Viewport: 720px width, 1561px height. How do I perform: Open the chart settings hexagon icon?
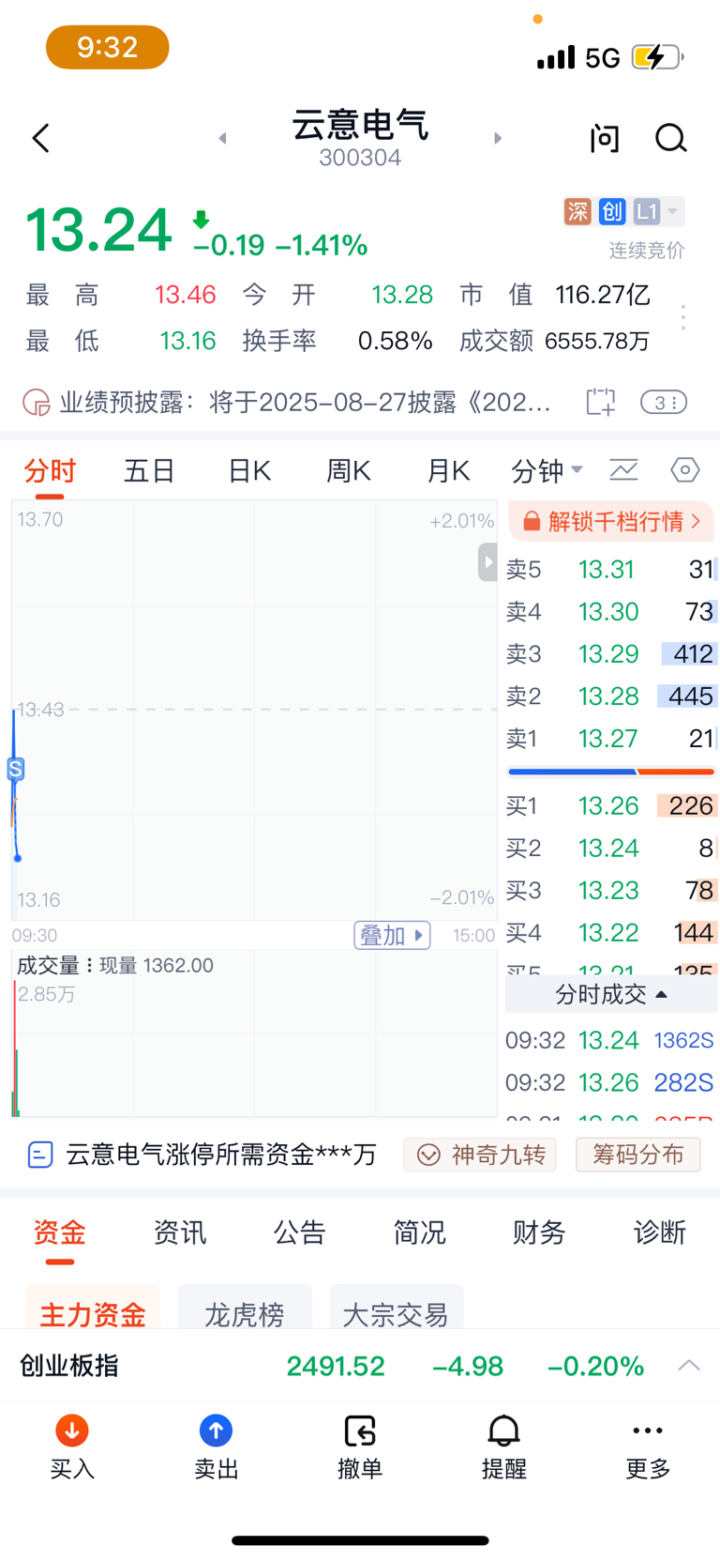[685, 469]
